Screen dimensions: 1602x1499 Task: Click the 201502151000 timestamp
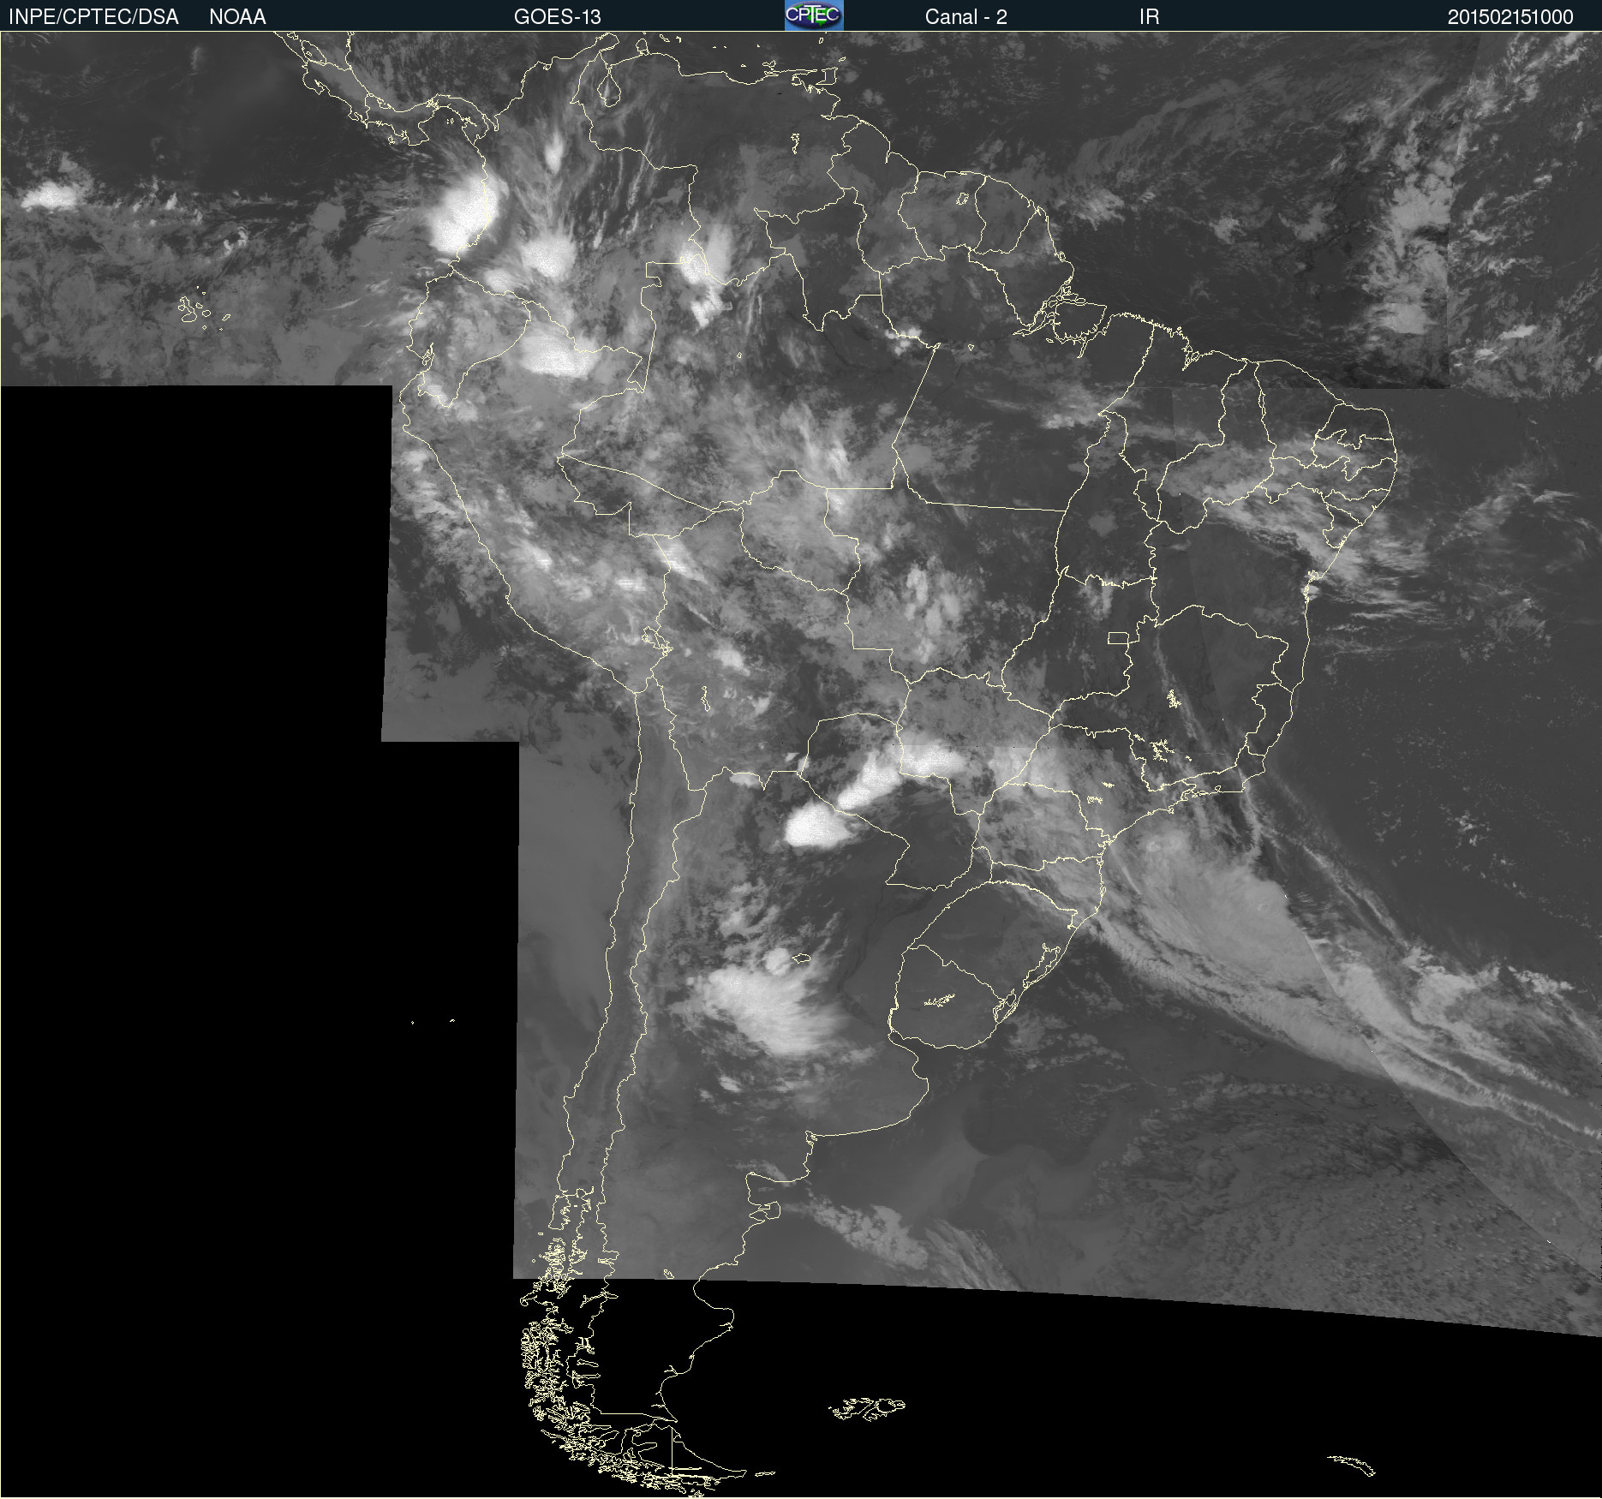1510,17
